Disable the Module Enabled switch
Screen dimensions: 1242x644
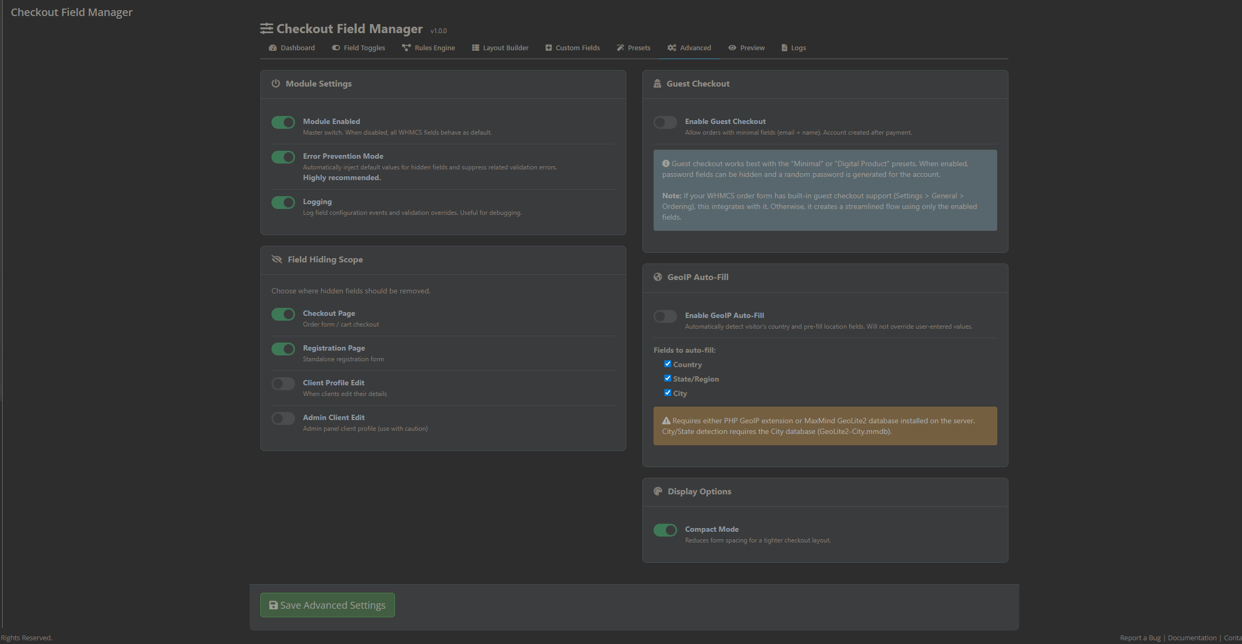click(x=283, y=122)
